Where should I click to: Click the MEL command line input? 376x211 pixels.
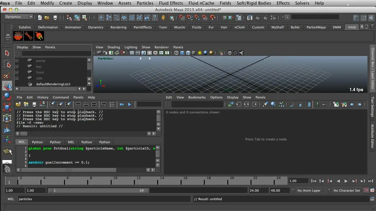(103, 199)
